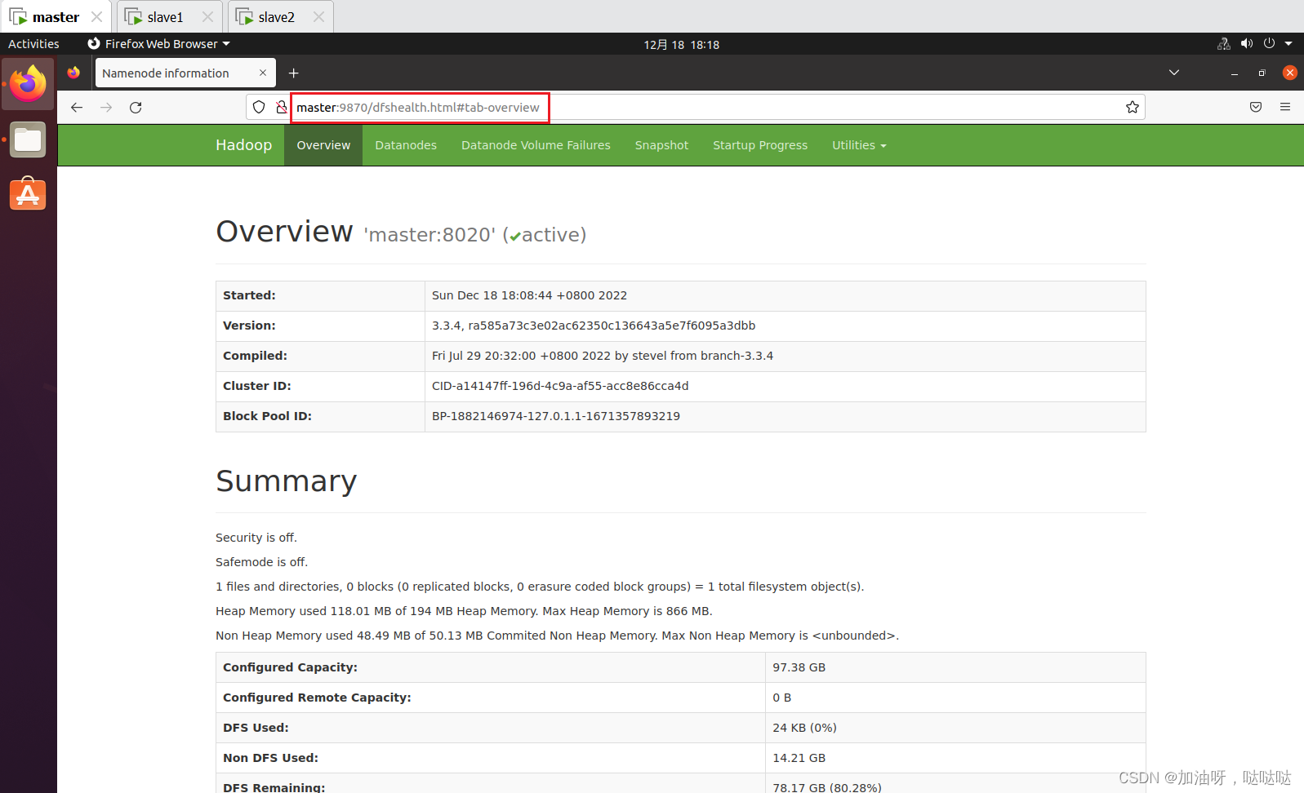The width and height of the screenshot is (1304, 793).
Task: View the insecure connection lock details
Action: 281,107
